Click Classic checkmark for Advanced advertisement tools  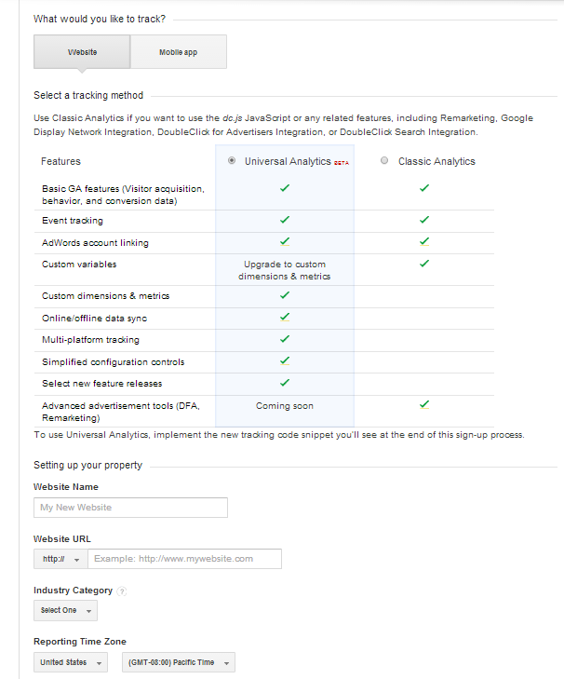coord(423,405)
